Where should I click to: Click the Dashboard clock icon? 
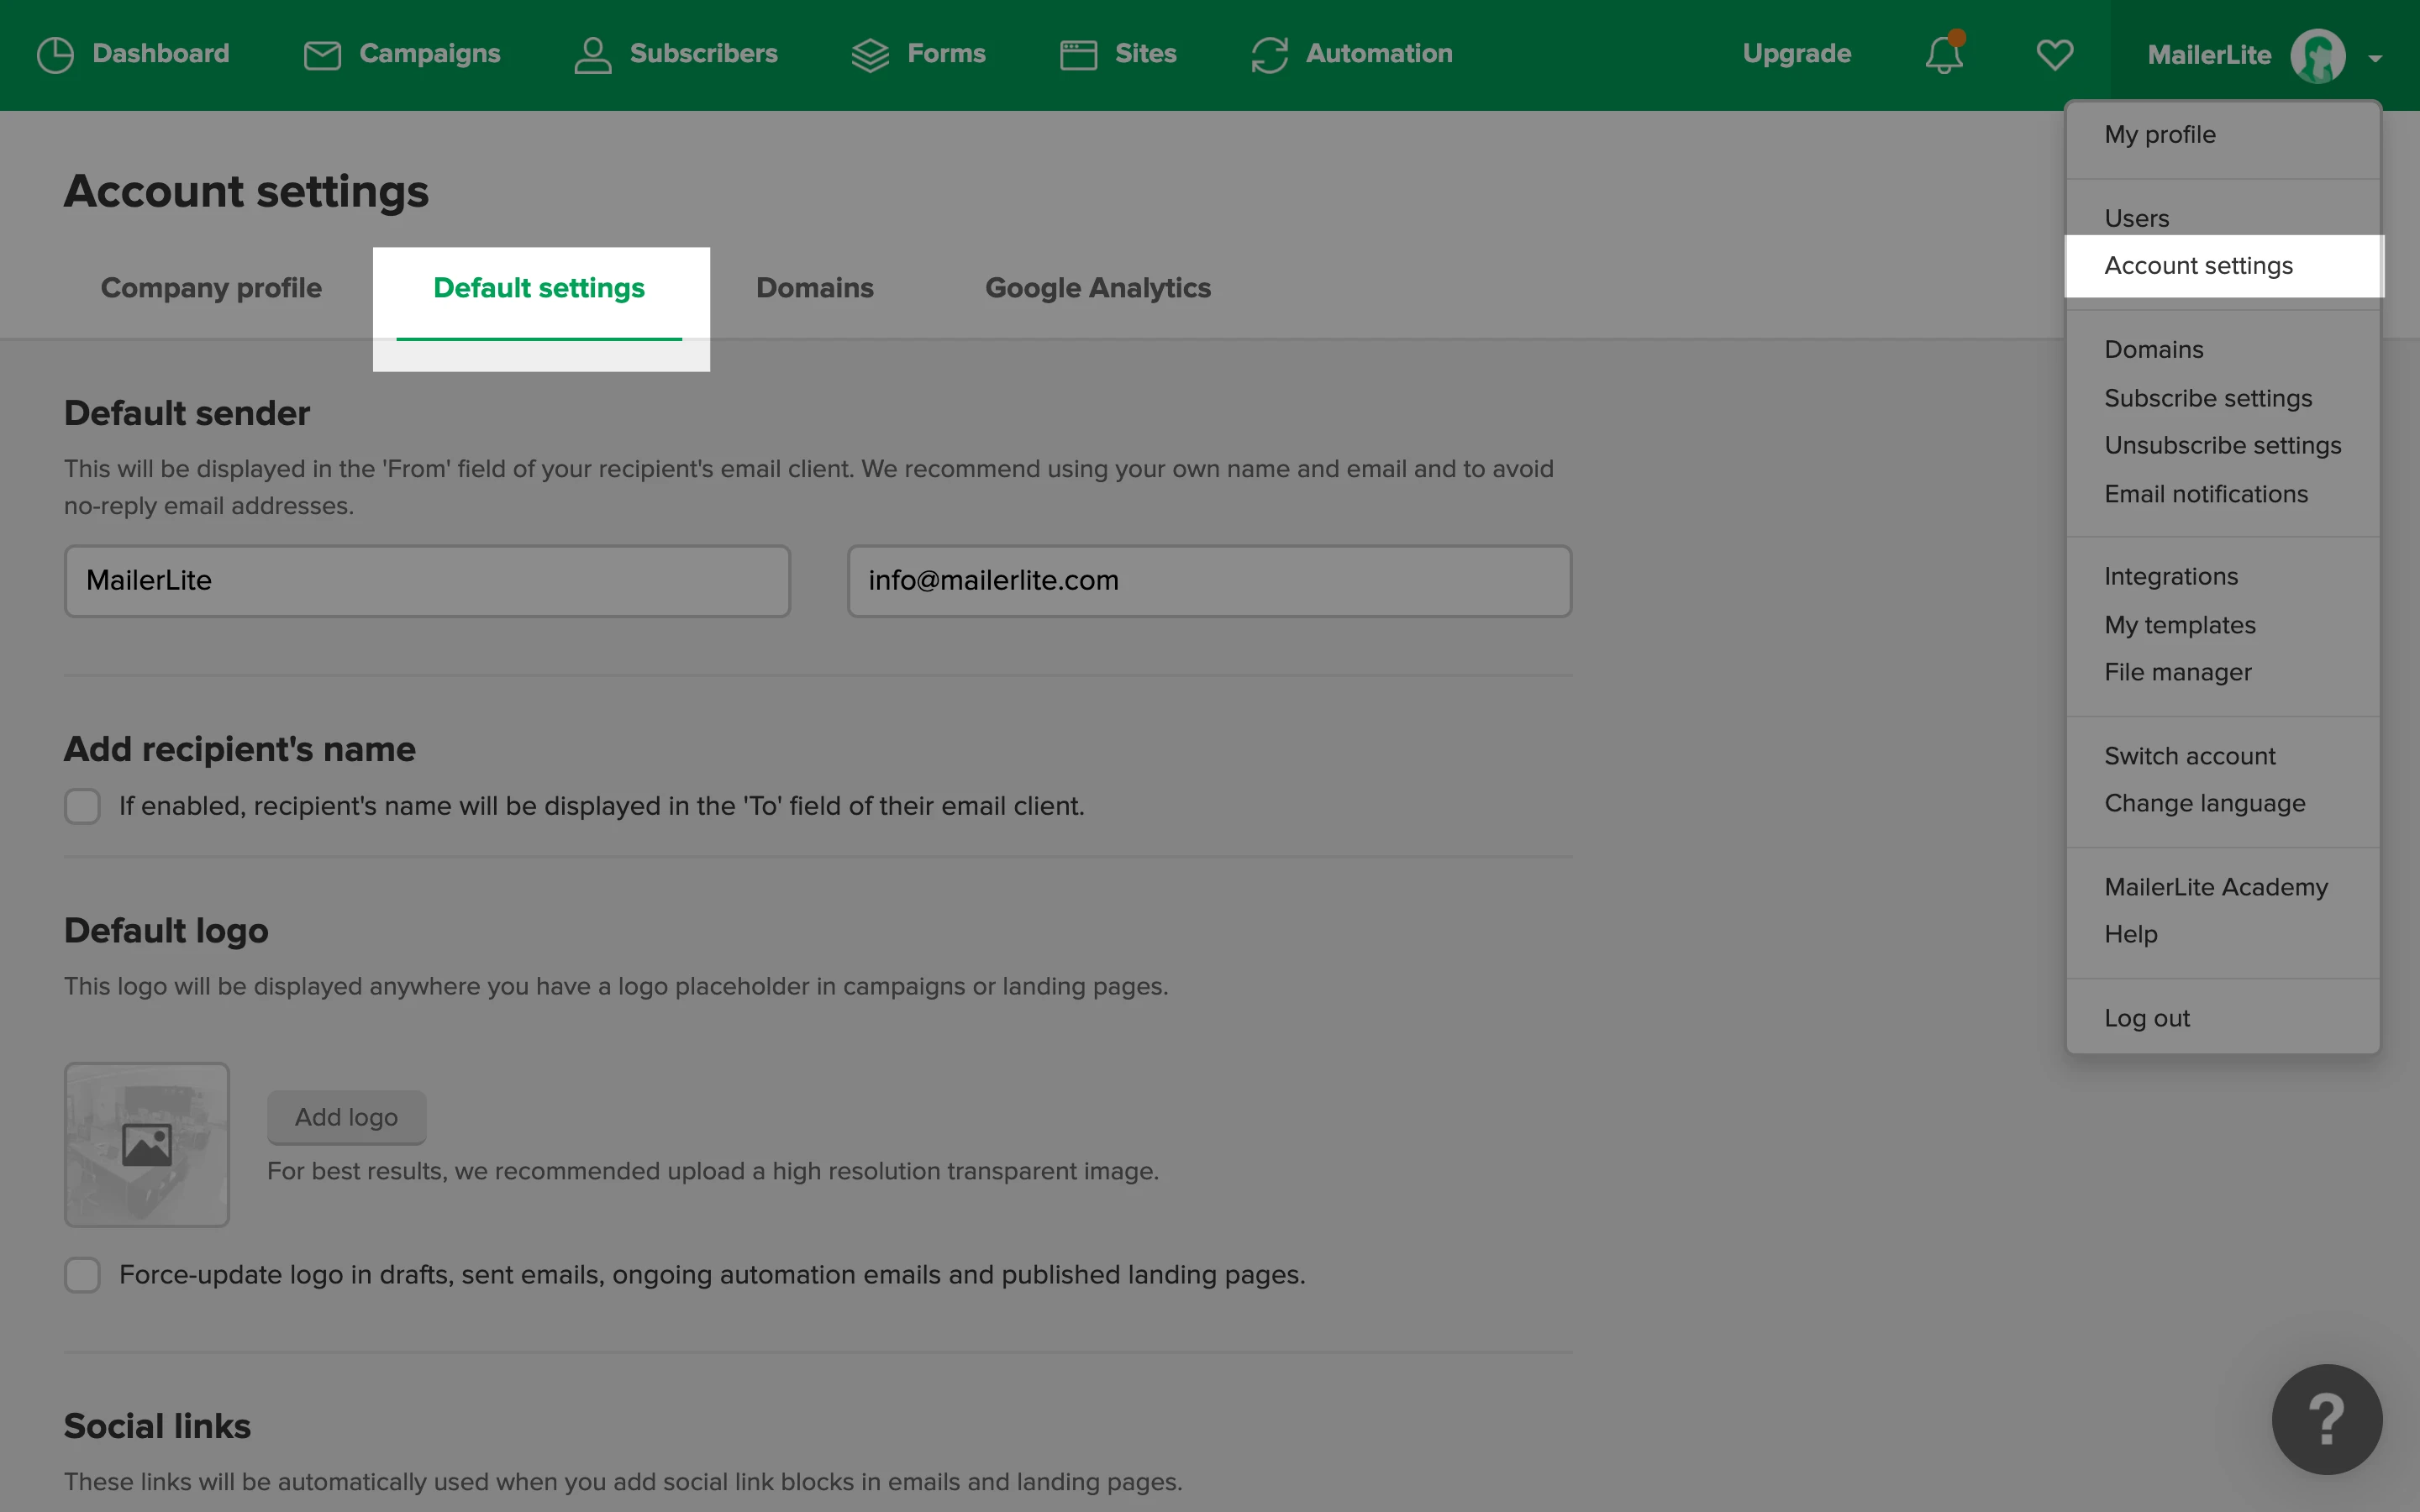click(55, 55)
